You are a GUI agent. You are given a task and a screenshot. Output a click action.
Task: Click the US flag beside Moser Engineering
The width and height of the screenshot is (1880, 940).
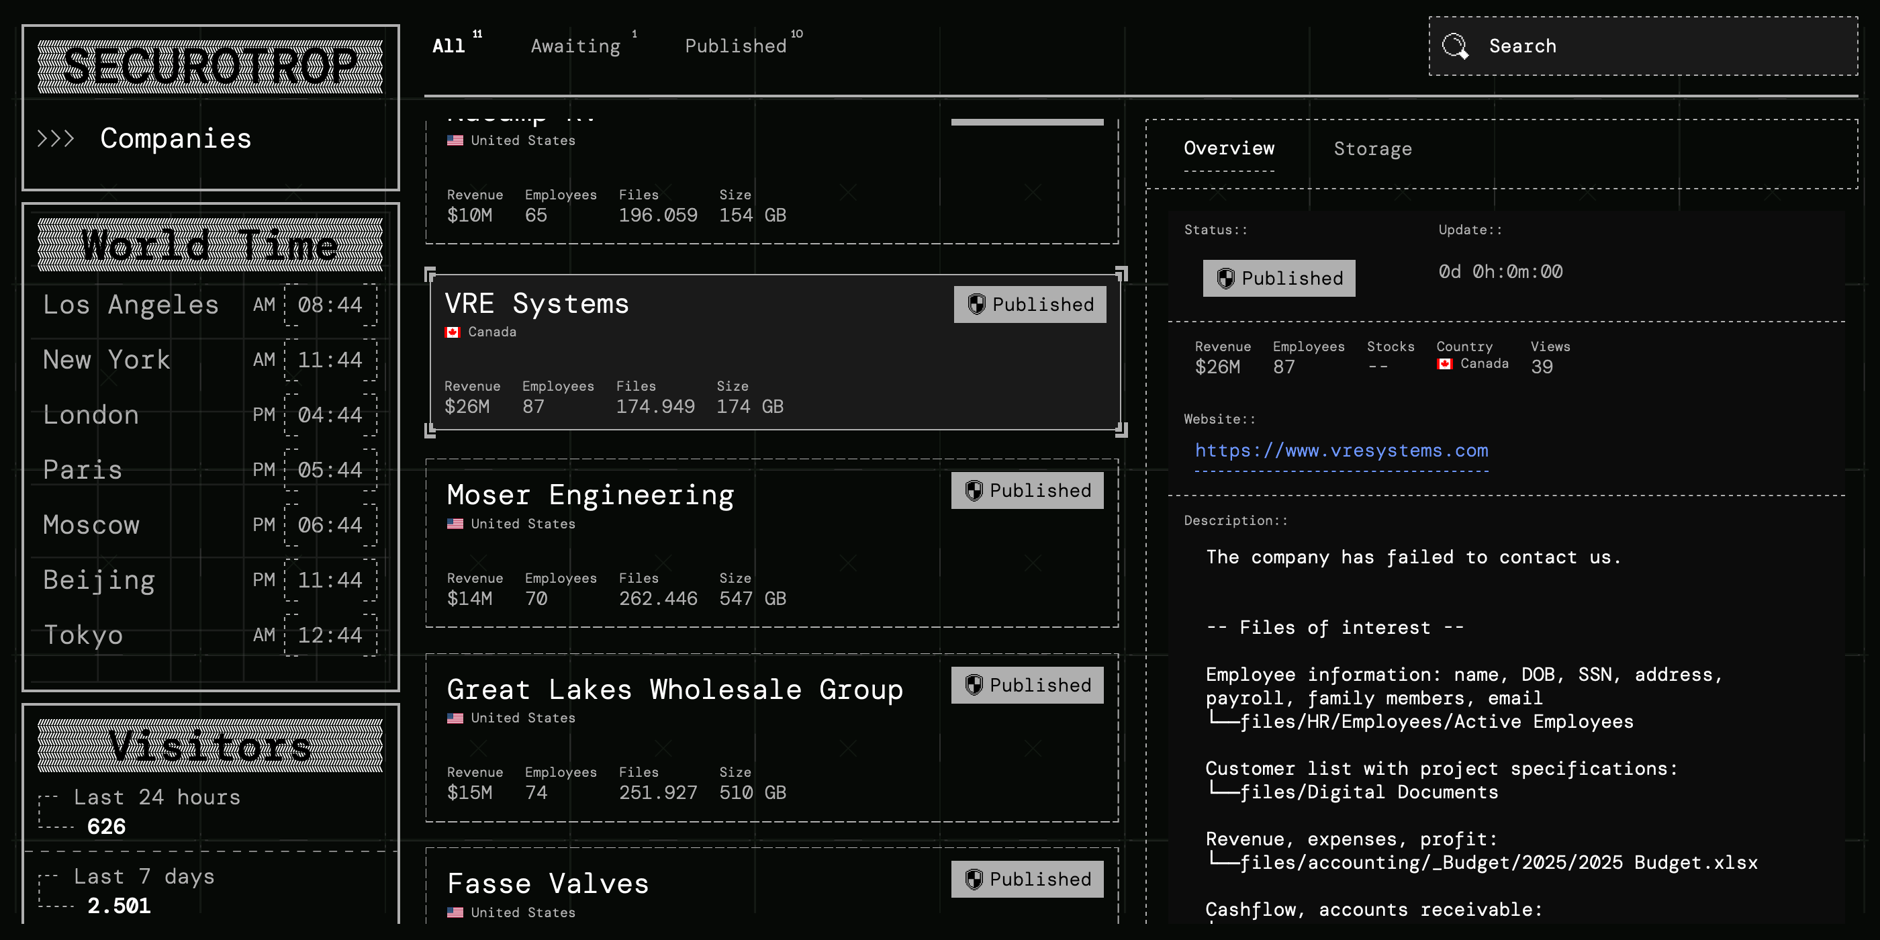[x=454, y=523]
